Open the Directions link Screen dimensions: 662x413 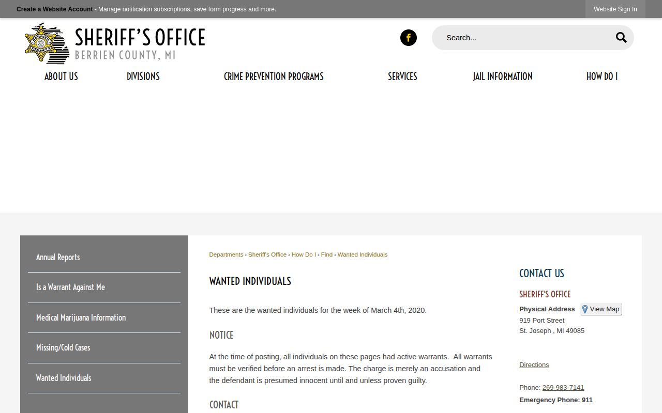534,364
